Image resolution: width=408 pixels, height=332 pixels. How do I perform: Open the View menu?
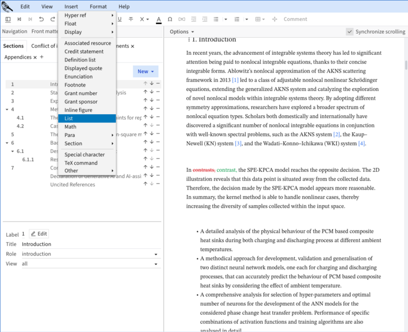click(x=47, y=7)
